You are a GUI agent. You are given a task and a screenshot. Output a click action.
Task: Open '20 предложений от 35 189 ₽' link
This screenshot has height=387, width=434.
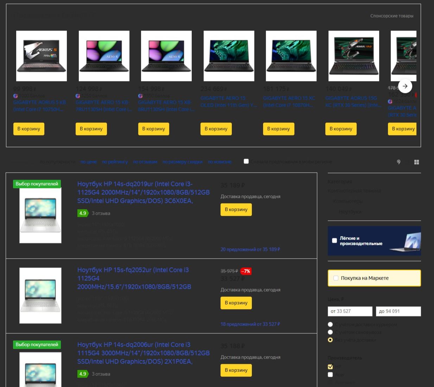tap(250, 249)
